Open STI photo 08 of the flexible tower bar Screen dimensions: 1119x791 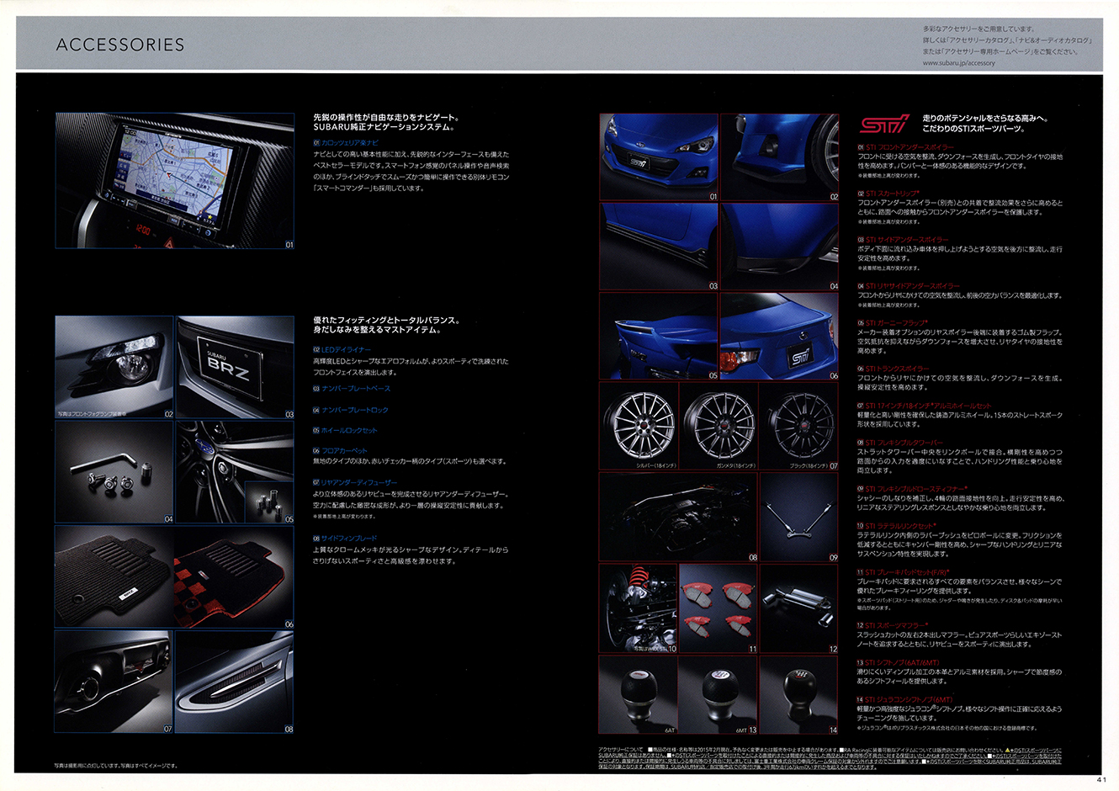click(x=679, y=517)
